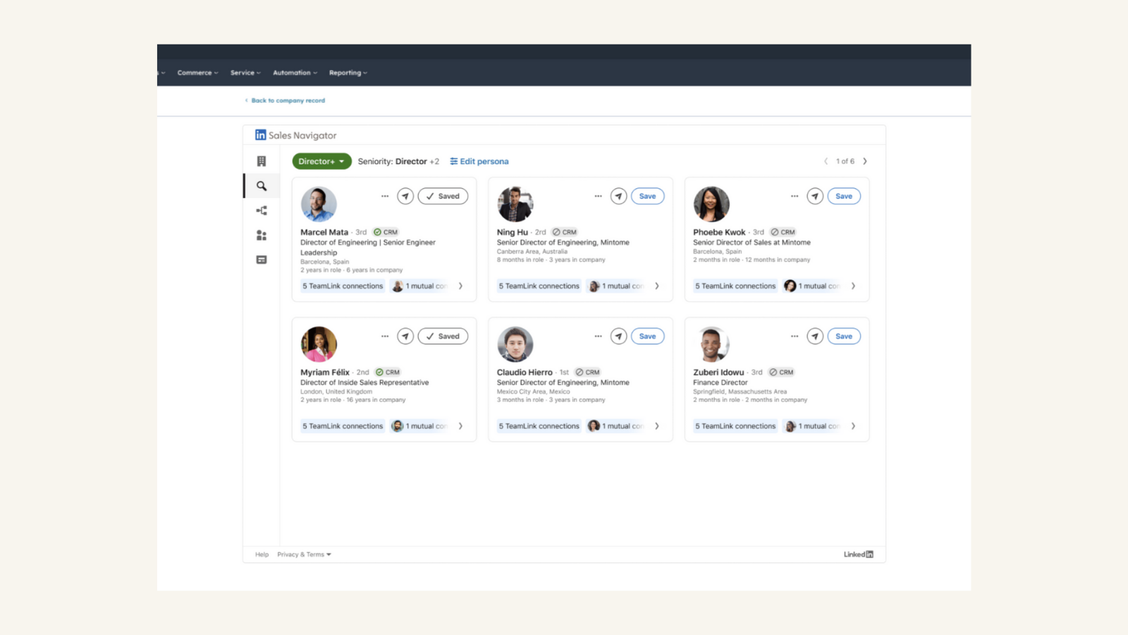Click Phoebe Kwok's profile photo

tap(711, 205)
